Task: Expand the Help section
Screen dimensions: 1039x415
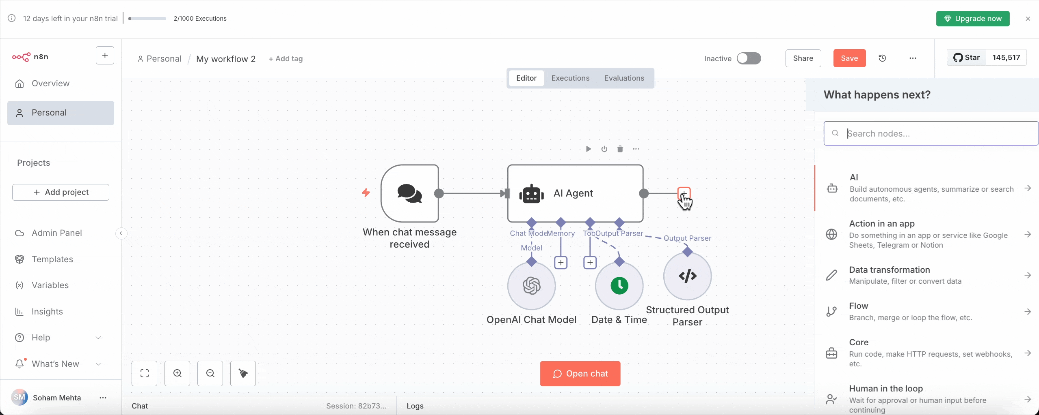Action: (98, 337)
